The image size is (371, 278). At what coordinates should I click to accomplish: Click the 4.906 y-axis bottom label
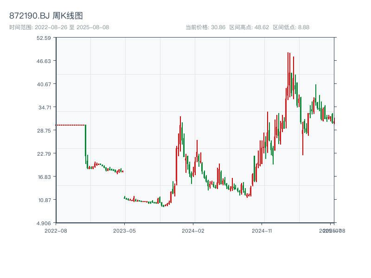point(44,223)
